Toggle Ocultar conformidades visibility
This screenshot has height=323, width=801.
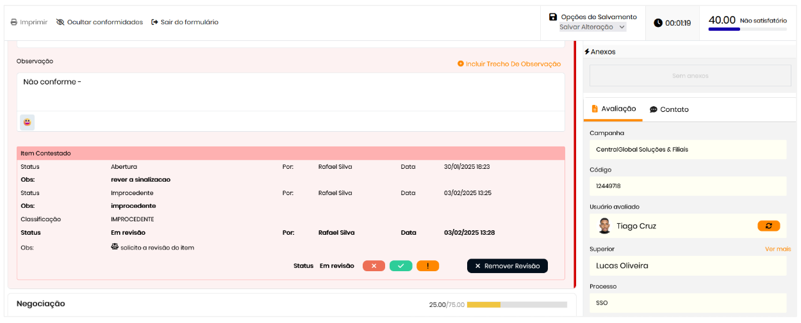(99, 22)
